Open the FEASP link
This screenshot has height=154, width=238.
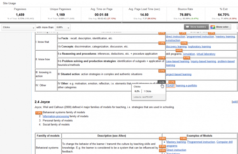click(x=170, y=86)
